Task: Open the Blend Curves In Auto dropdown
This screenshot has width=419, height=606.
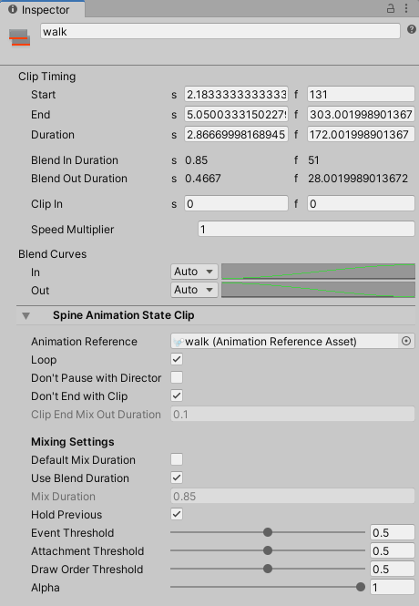Action: pos(194,272)
